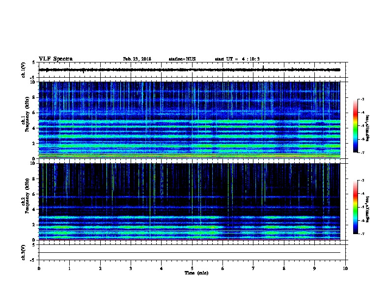
Task: Click the "ch.1(V)" waveform axis label
Action: [24, 70]
